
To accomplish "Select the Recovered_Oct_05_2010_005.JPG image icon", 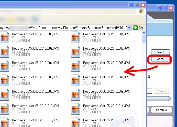I will pyautogui.click(x=76, y=66).
